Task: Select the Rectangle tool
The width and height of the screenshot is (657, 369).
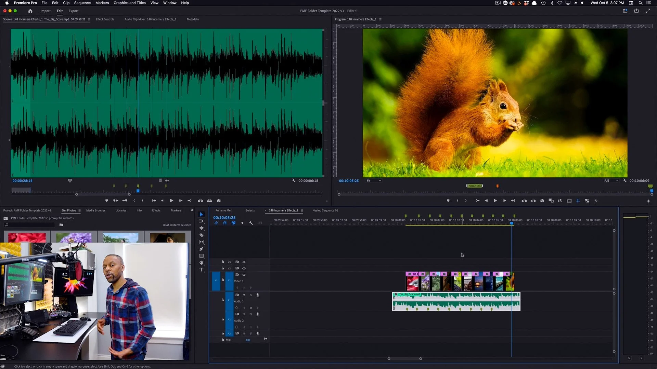Action: [201, 256]
